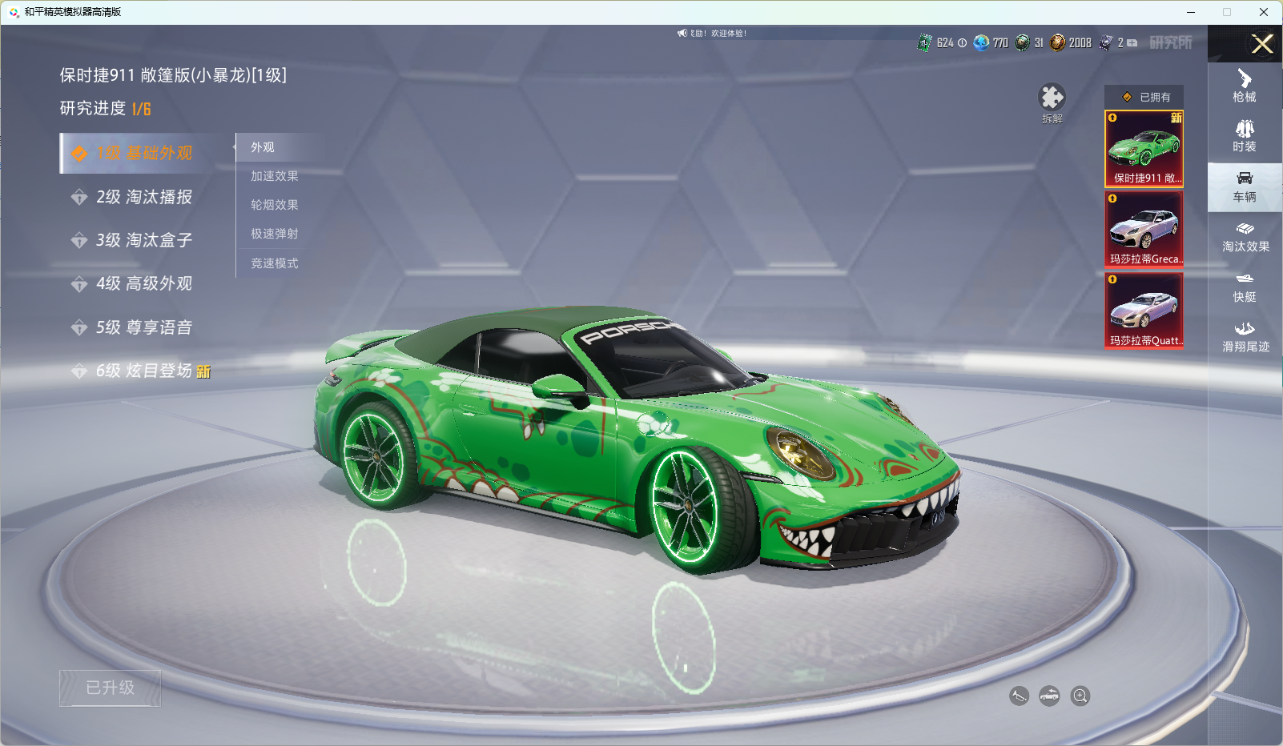1283x746 pixels.
Task: Click the car title 保时捷911 敞篷版(小暴龙)[1级]
Action: tap(173, 75)
